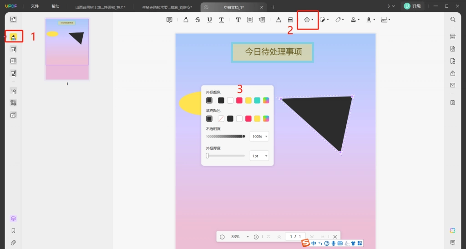This screenshot has height=249, width=466.
Task: Open the layers icon at sidebar bottom
Action: point(13,219)
